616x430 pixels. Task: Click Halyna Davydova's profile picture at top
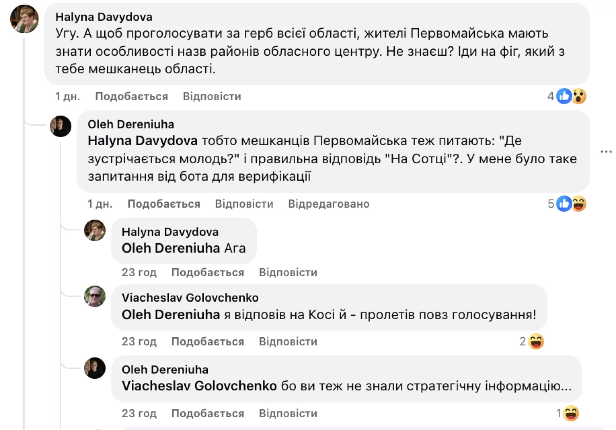(24, 19)
